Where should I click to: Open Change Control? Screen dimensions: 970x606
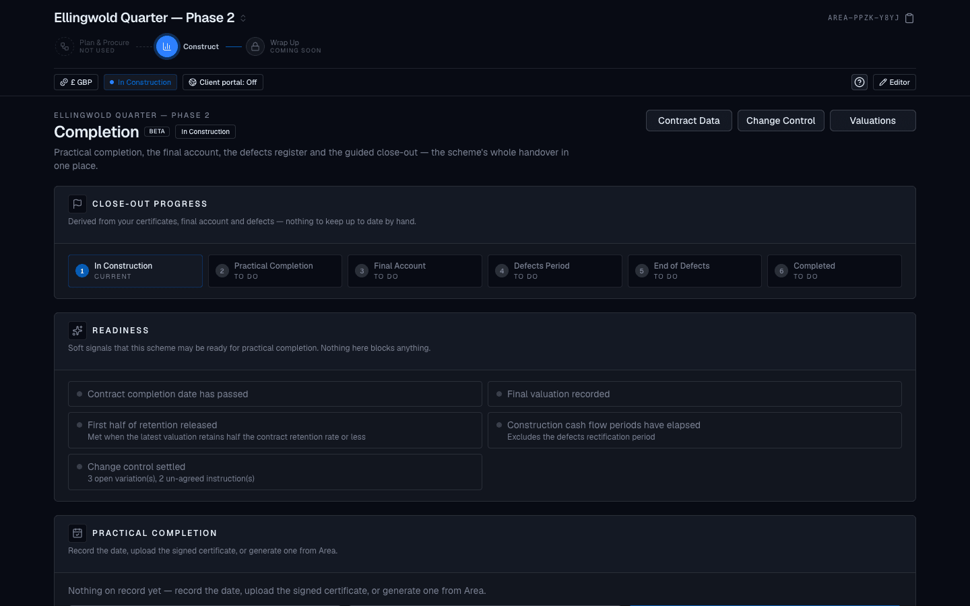click(x=781, y=121)
